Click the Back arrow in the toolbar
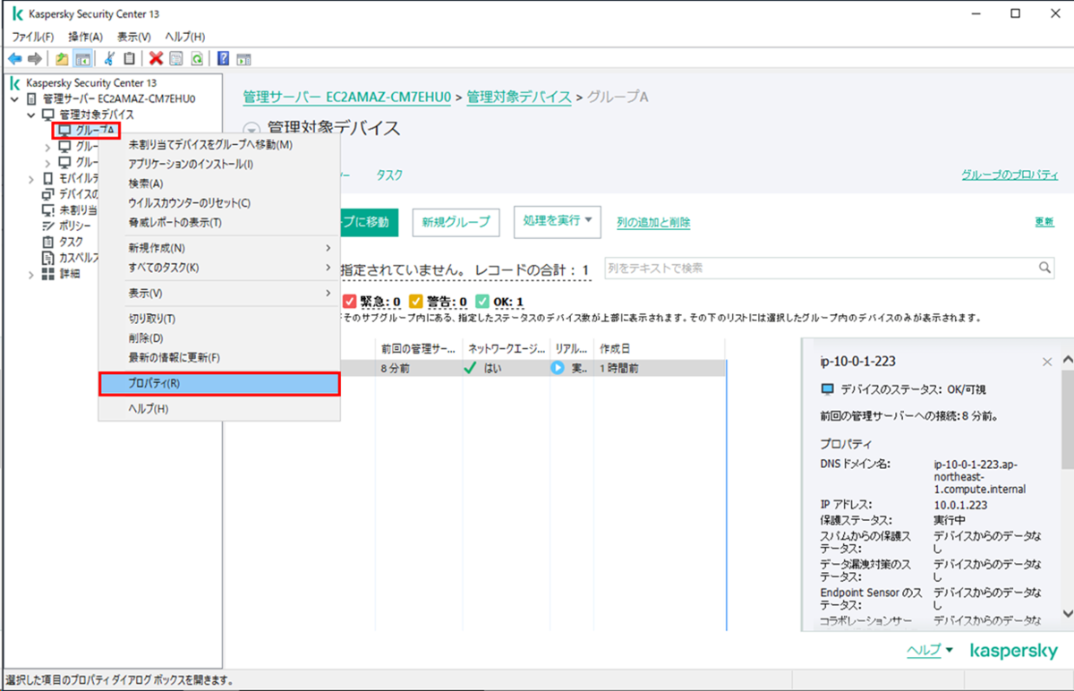1074x691 pixels. [15, 58]
